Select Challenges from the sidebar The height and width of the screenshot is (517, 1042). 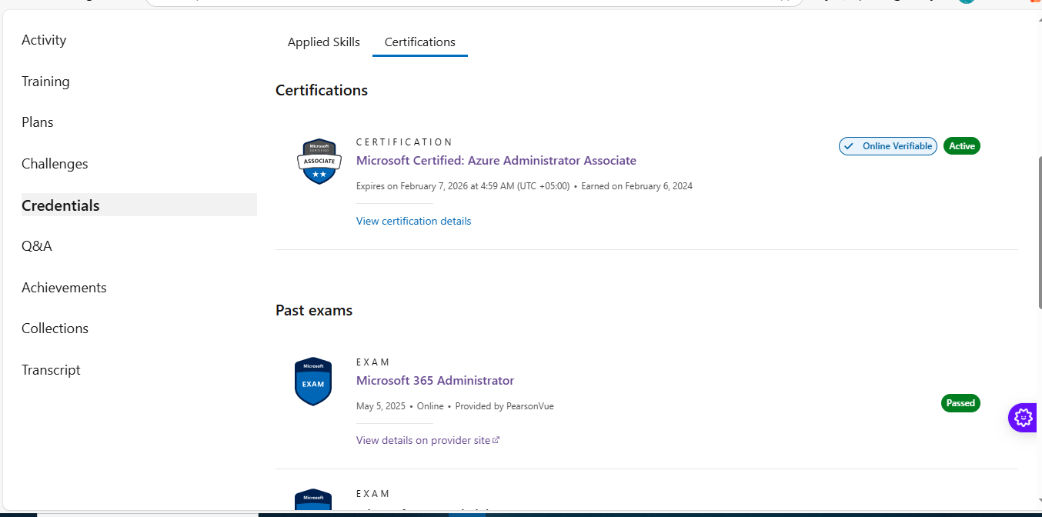pyautogui.click(x=55, y=164)
